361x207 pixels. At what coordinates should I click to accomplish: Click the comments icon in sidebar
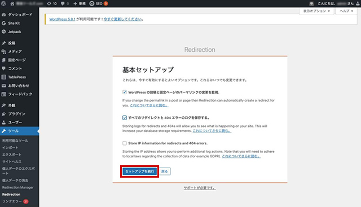[x=4, y=68]
